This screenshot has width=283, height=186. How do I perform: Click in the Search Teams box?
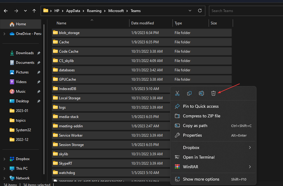(246, 11)
